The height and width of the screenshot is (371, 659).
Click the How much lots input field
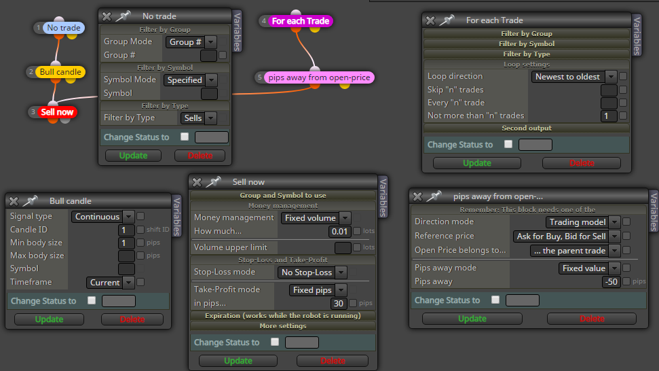pyautogui.click(x=339, y=231)
